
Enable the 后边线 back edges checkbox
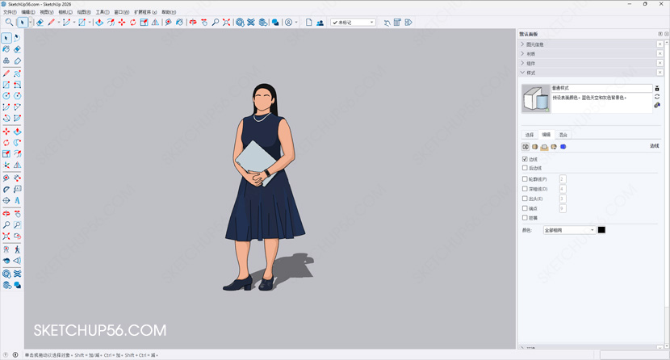(x=525, y=168)
